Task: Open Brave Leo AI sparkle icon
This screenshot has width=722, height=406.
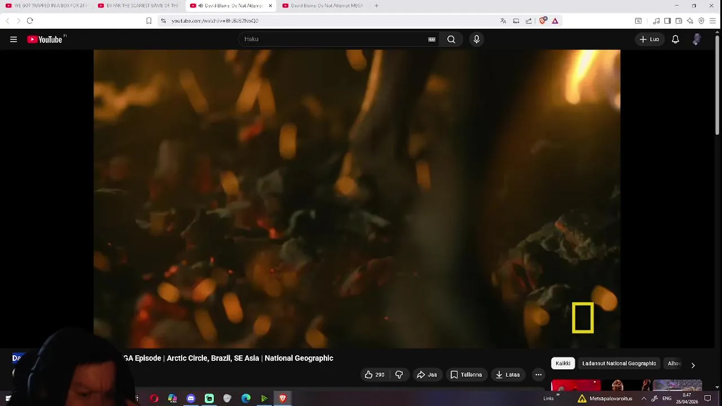Action: pos(690,21)
